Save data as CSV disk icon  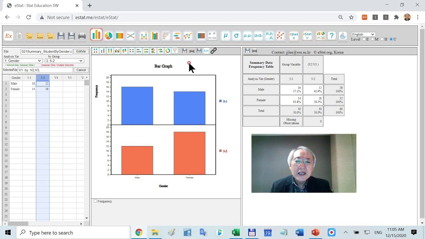click(x=61, y=36)
